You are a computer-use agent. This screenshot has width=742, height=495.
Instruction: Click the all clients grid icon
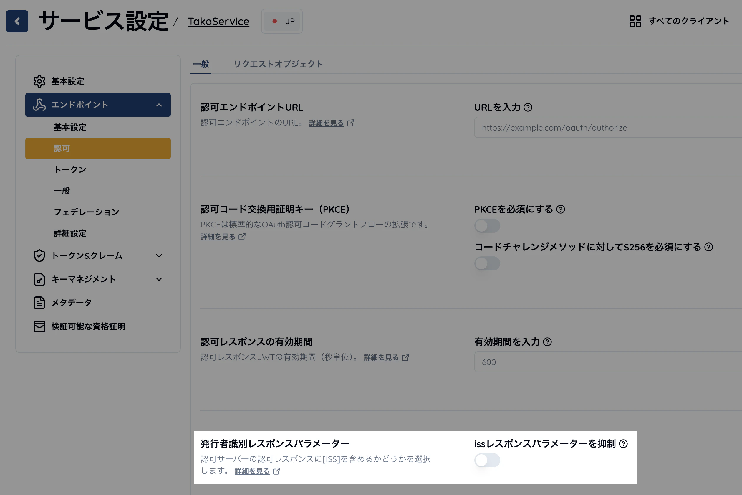click(x=635, y=21)
